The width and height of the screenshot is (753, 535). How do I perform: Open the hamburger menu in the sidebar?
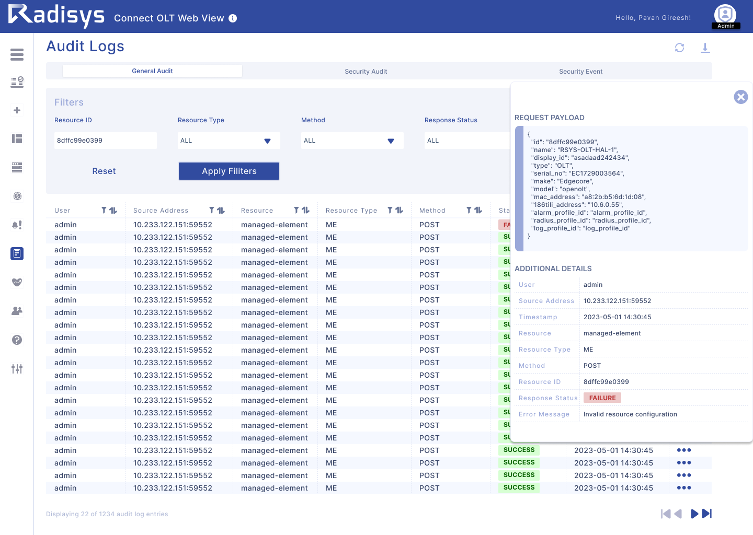click(x=17, y=54)
